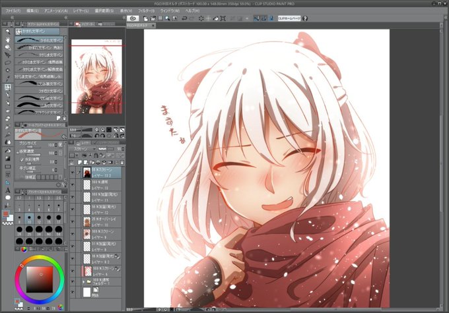The height and width of the screenshot is (313, 449).
Task: Select the Hand move-view tool
Action: point(8,40)
